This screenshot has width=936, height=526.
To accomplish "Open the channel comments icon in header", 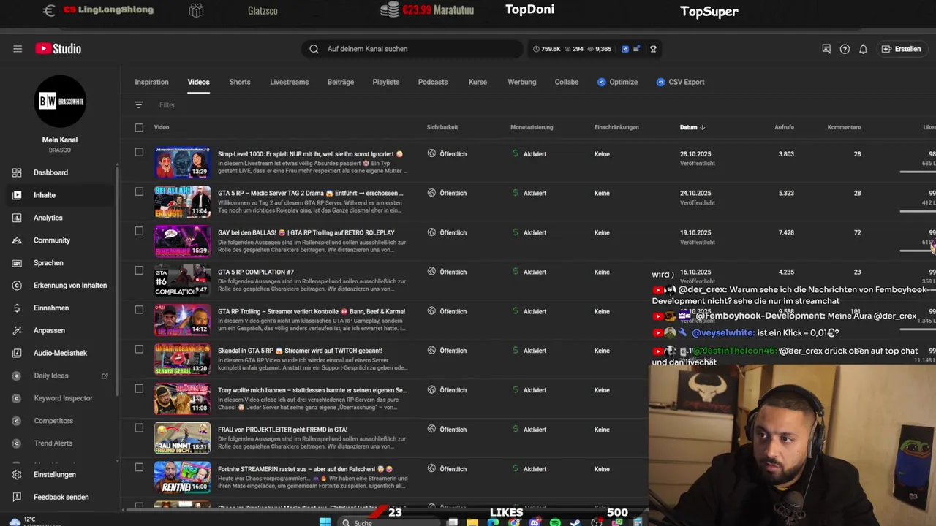I will tap(826, 49).
